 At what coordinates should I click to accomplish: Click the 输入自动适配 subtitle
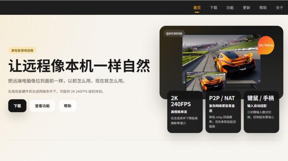pos(257,106)
